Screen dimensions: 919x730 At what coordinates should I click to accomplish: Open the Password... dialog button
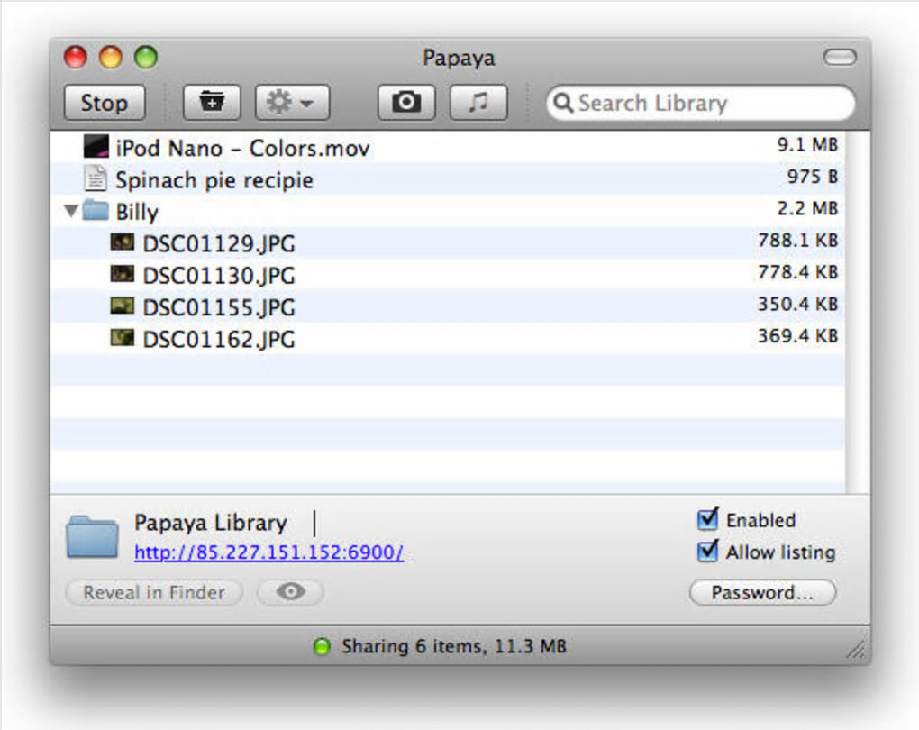762,592
